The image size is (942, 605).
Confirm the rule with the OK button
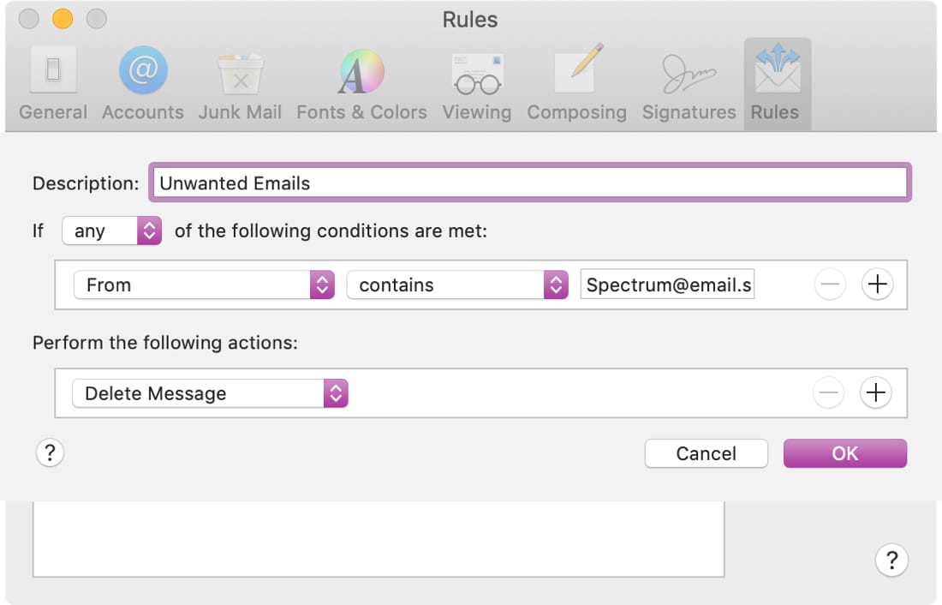tap(844, 452)
